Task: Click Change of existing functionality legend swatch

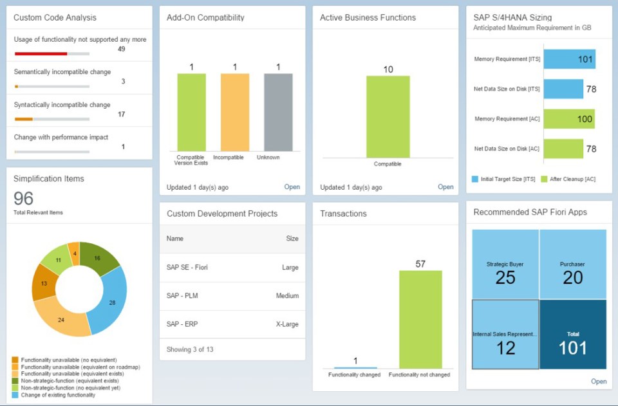Action: [15, 395]
